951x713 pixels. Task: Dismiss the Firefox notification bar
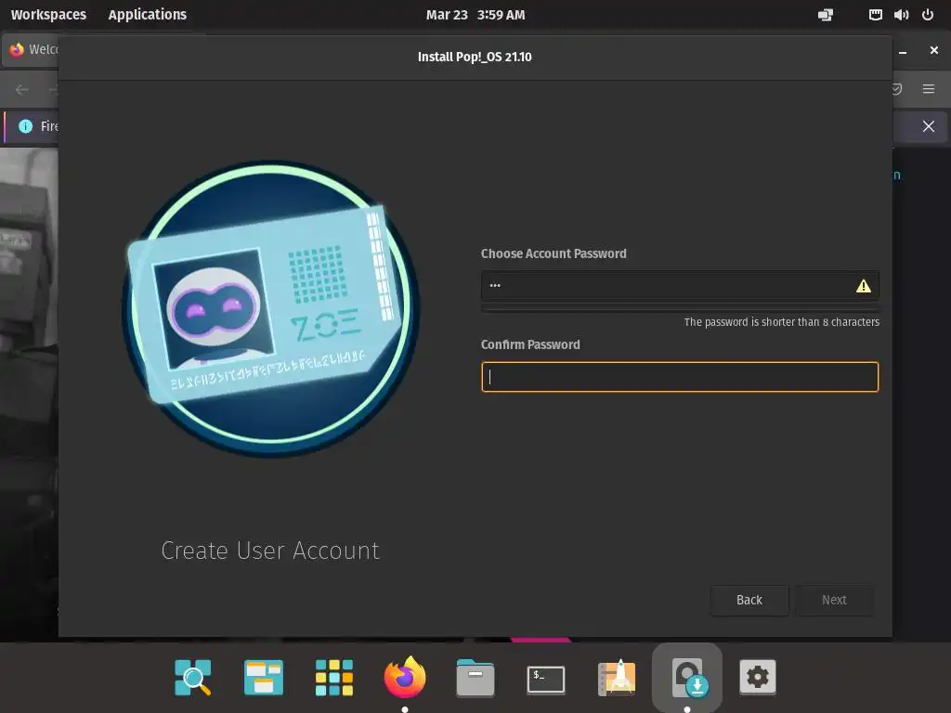tap(929, 126)
